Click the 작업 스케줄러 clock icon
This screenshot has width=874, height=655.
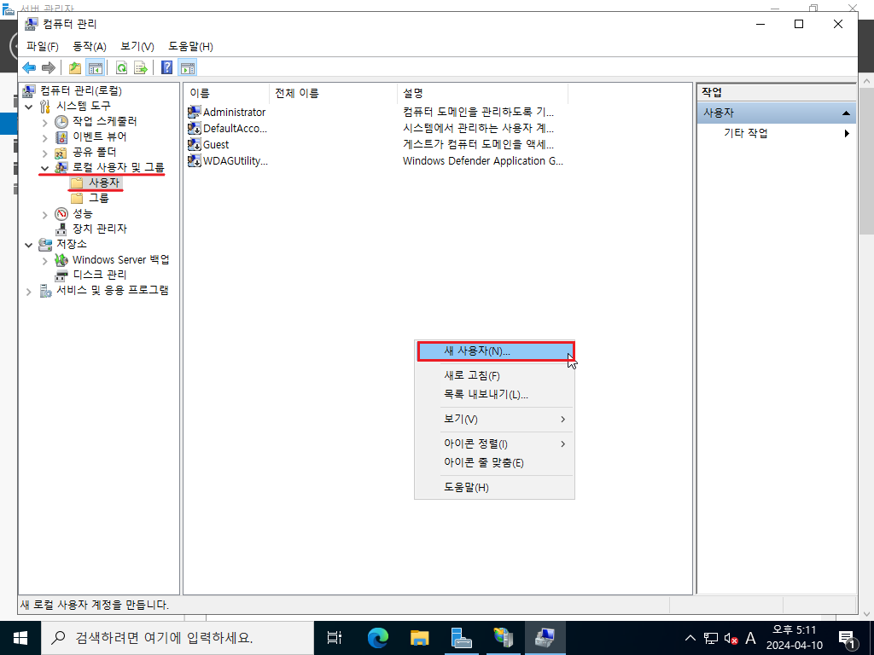point(61,121)
